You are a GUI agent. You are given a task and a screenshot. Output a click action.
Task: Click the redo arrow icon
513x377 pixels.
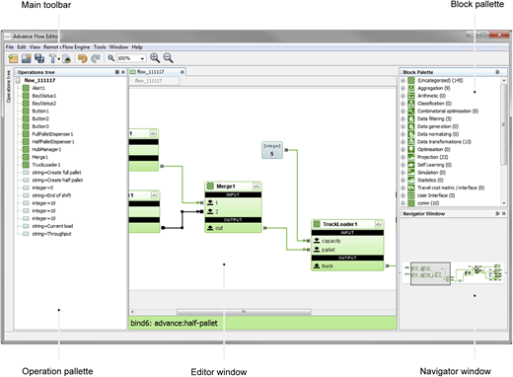tap(96, 58)
